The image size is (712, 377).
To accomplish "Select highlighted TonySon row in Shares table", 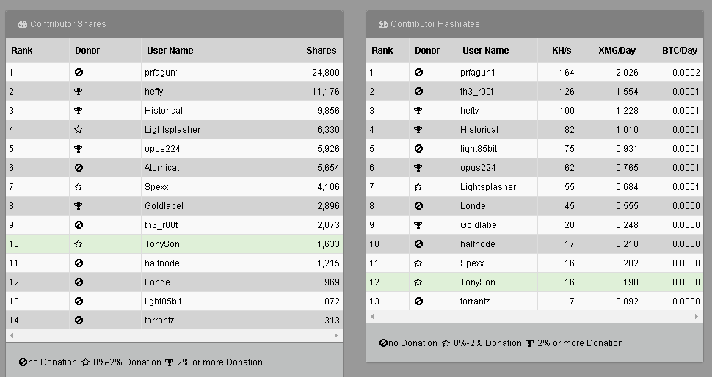I will (173, 244).
